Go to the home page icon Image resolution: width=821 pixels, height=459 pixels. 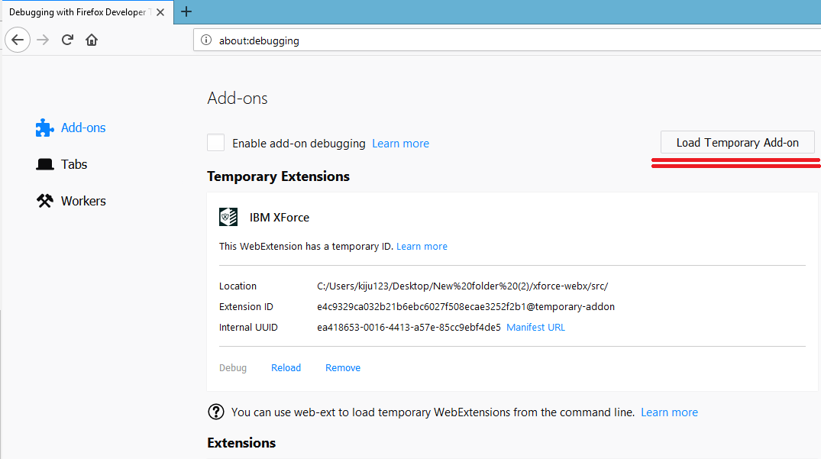[92, 40]
